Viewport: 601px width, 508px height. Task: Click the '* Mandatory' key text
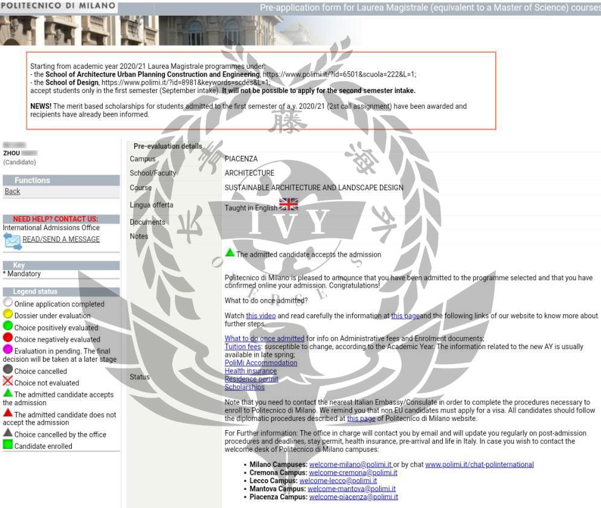[x=22, y=274]
